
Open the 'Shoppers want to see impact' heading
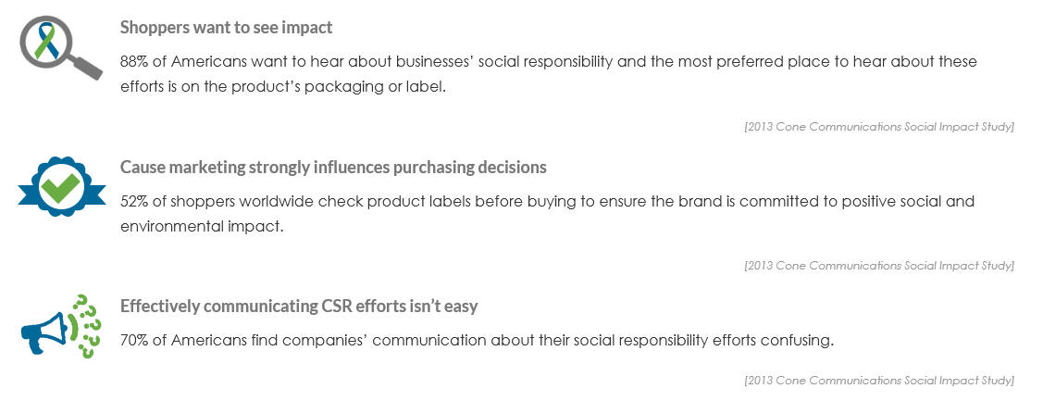coord(226,28)
